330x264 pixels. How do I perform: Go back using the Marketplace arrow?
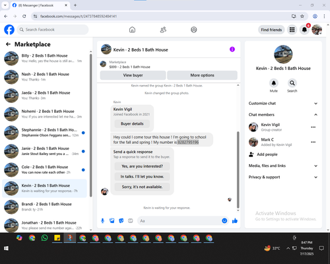[x=8, y=44]
